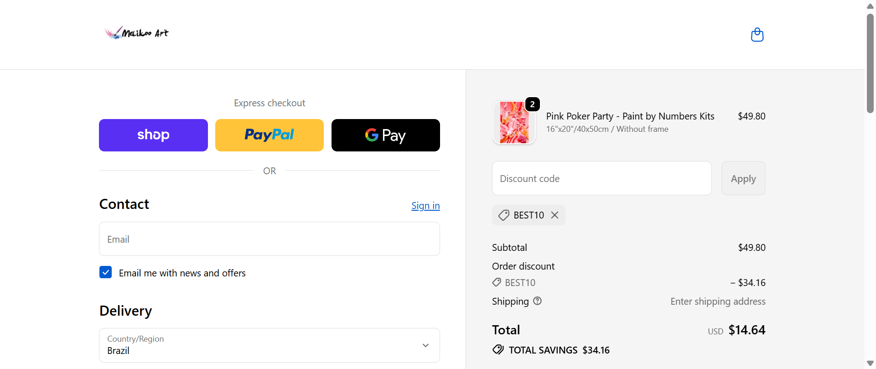Viewport: 876px width, 369px height.
Task: Open the Country/Region dropdown
Action: (x=269, y=345)
